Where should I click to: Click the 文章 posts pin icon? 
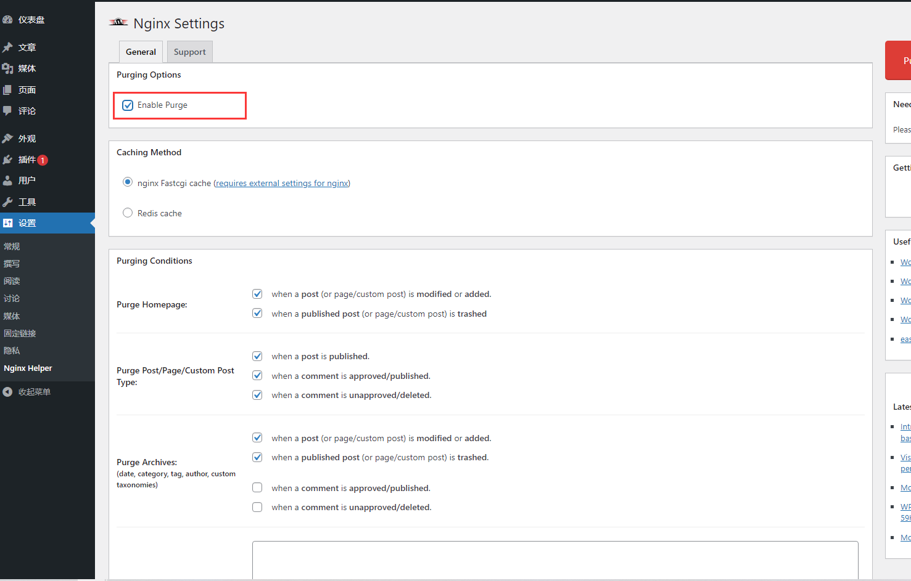coord(7,47)
